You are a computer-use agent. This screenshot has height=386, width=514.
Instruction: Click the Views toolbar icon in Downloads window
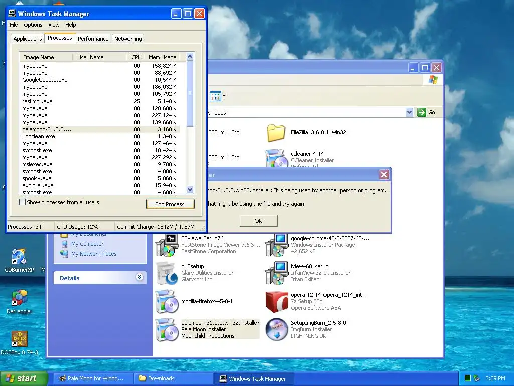(x=215, y=96)
